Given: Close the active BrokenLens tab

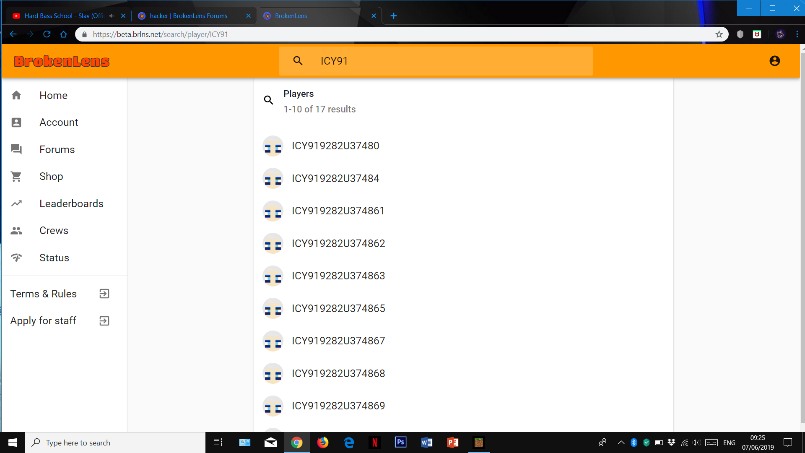Looking at the screenshot, I should point(374,16).
